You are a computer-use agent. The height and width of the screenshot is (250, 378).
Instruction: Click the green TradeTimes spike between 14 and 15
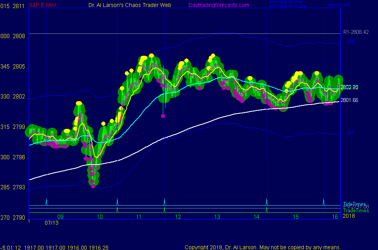click(x=267, y=210)
